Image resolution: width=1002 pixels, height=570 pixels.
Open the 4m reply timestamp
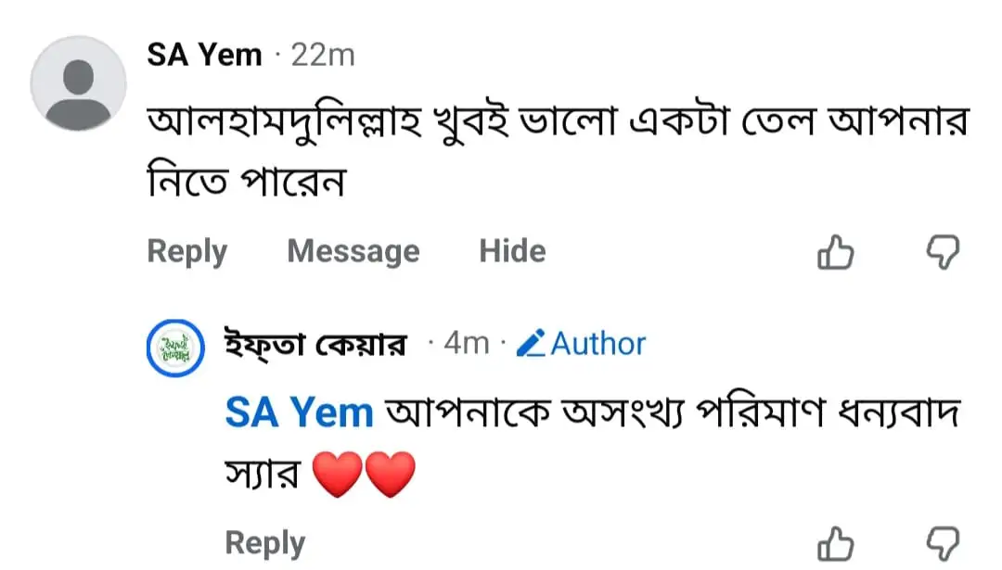click(467, 344)
